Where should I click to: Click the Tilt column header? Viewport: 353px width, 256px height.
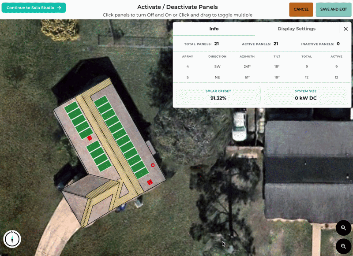click(277, 56)
